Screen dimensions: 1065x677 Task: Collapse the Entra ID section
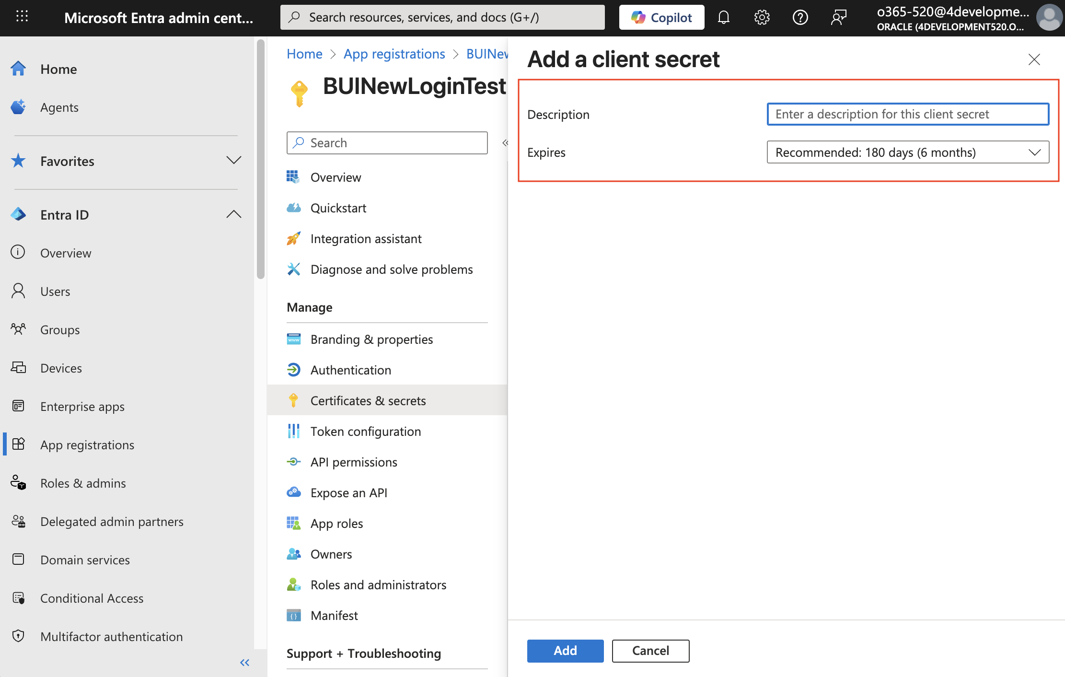click(233, 214)
